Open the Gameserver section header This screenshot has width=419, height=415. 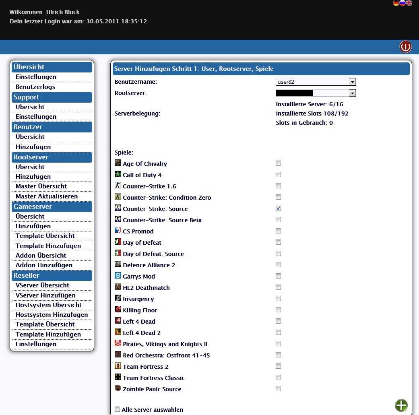[x=52, y=207]
